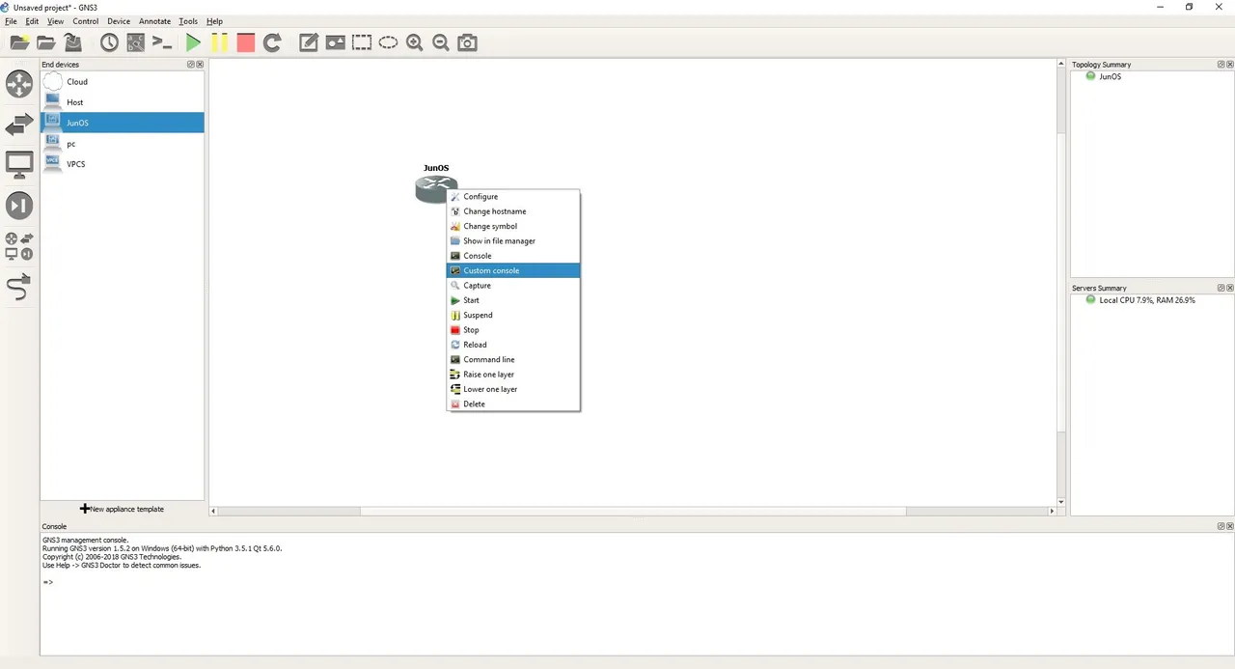Browse end devices monitor icon

pyautogui.click(x=19, y=165)
